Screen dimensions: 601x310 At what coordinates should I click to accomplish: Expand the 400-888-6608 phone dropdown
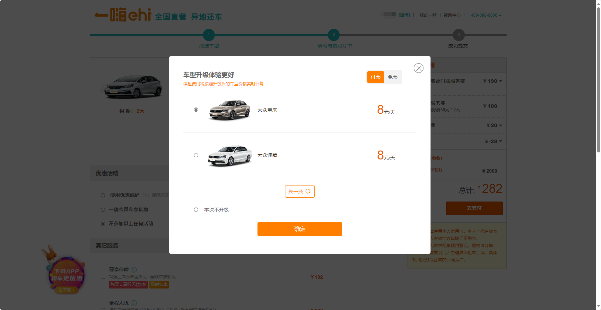486,15
